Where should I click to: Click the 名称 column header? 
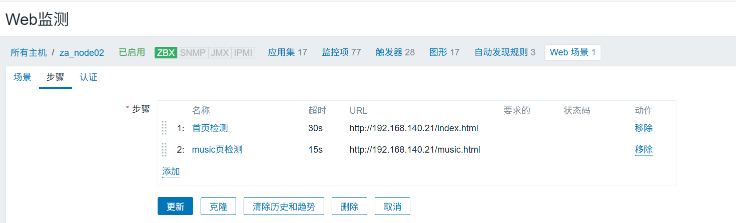click(x=201, y=111)
